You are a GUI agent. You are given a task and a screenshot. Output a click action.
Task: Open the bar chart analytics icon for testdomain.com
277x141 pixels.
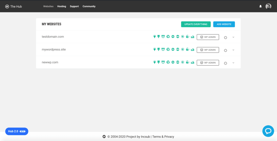[193, 37]
